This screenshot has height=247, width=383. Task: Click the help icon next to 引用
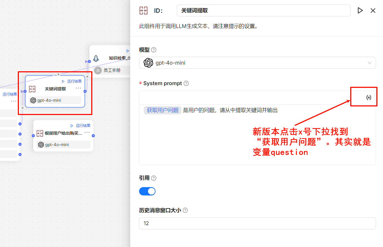pos(154,178)
